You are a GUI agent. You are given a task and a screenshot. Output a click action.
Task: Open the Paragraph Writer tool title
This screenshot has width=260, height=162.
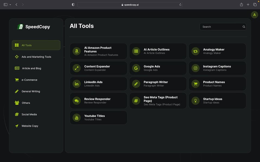coord(156,82)
